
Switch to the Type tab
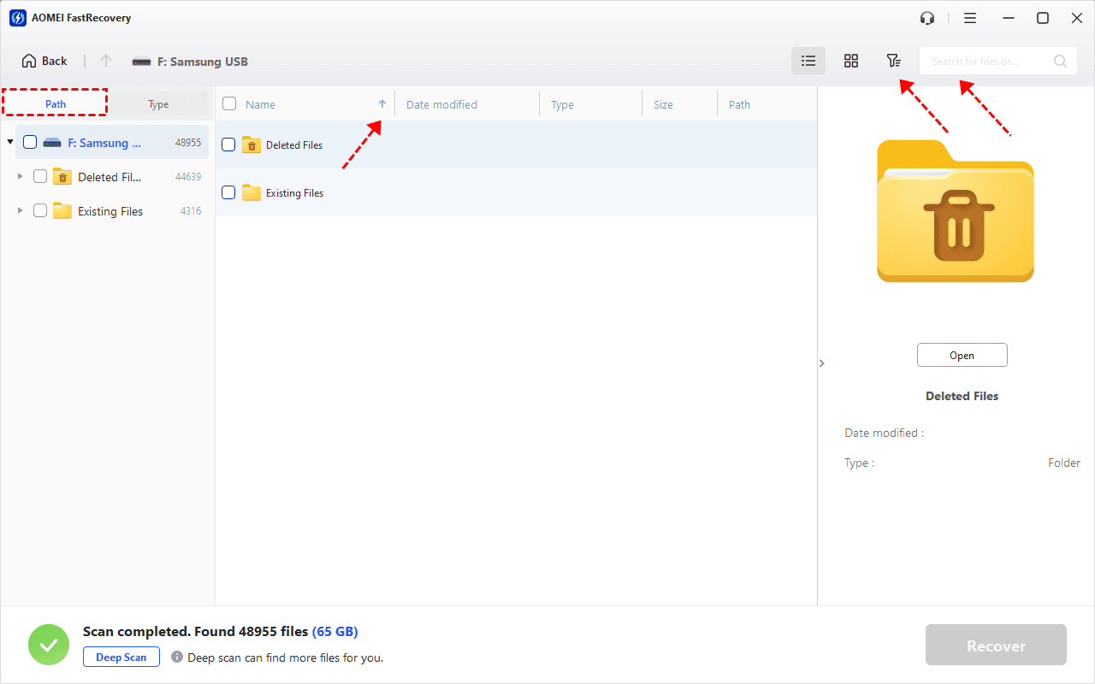tap(158, 104)
